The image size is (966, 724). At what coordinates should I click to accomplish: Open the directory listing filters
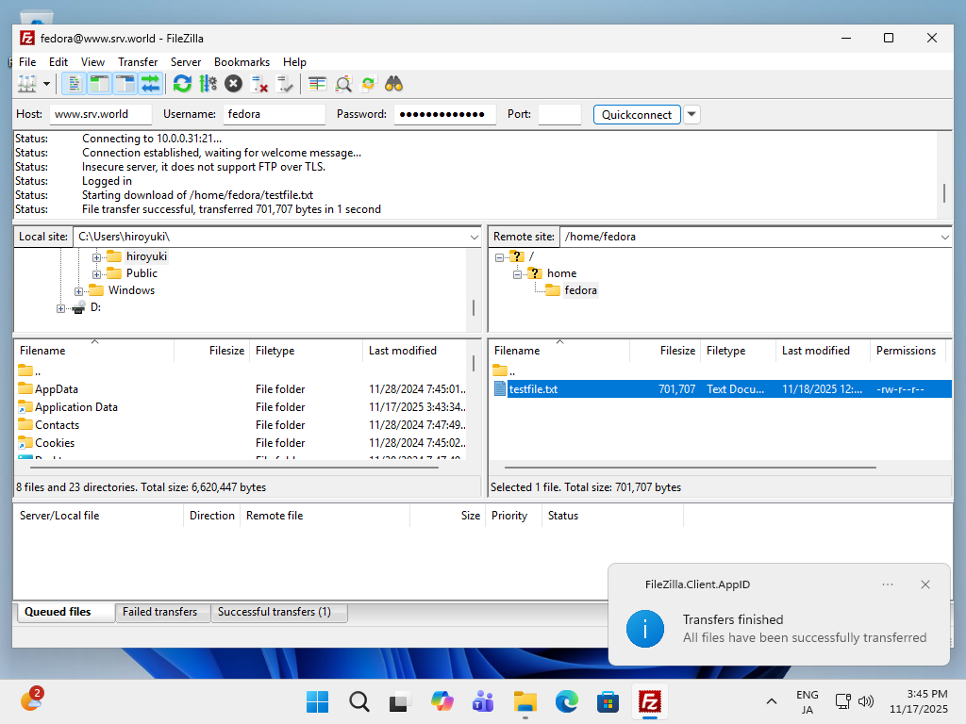(318, 84)
